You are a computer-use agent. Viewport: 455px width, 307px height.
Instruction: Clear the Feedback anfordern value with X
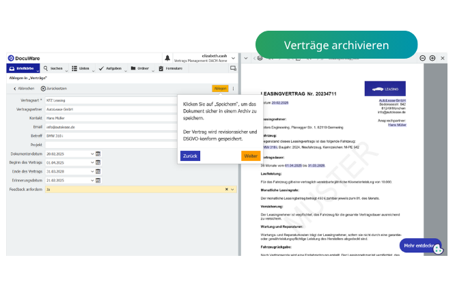pos(227,189)
